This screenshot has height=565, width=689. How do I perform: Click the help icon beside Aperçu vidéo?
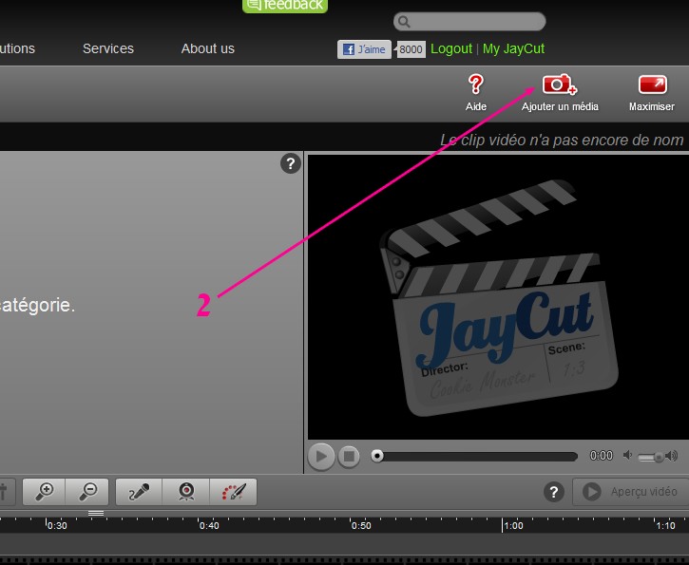tap(554, 492)
